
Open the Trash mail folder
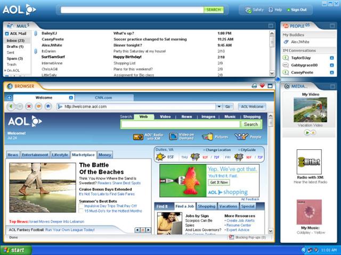(x=11, y=64)
